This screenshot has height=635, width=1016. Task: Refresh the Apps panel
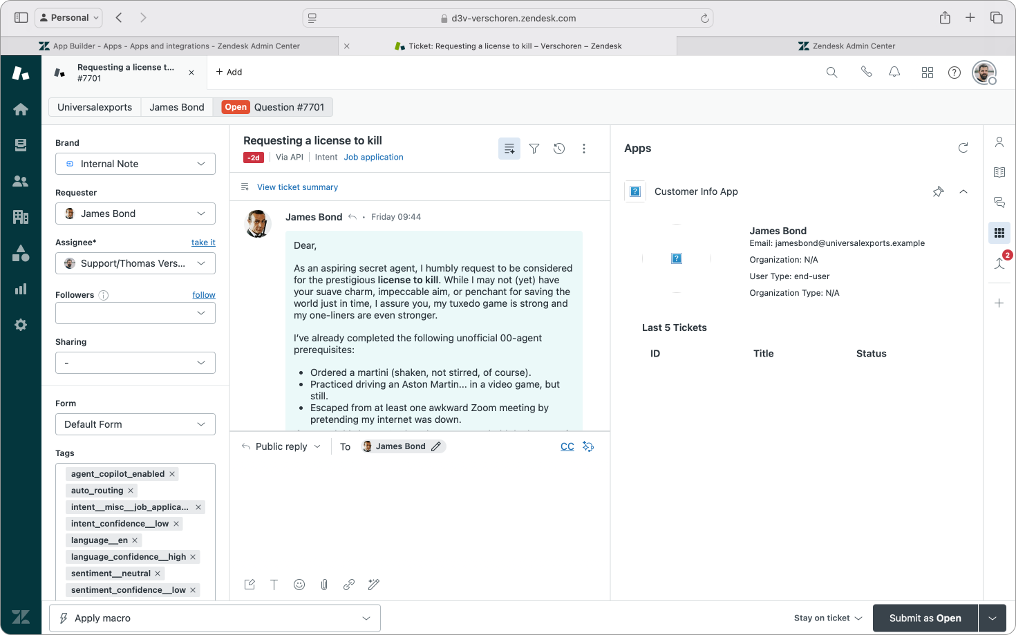963,148
